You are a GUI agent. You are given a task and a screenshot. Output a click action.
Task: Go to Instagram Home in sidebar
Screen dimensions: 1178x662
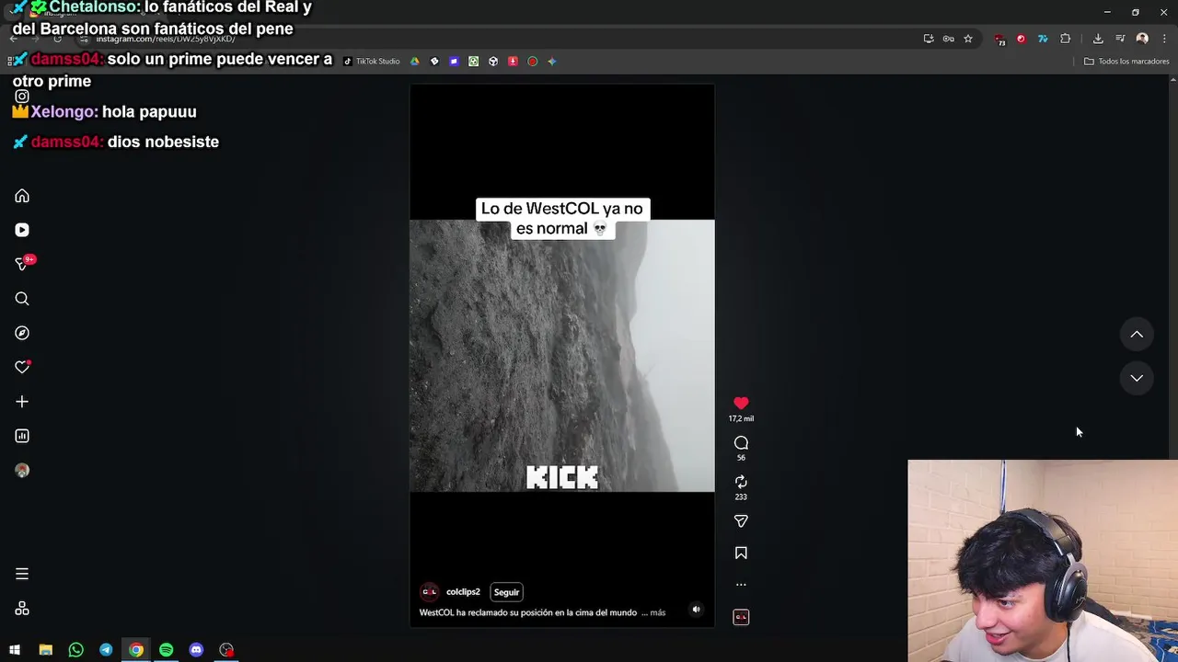point(22,196)
